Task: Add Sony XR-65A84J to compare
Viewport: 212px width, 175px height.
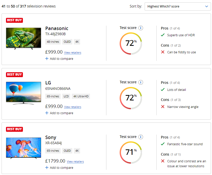Action: click(59, 168)
